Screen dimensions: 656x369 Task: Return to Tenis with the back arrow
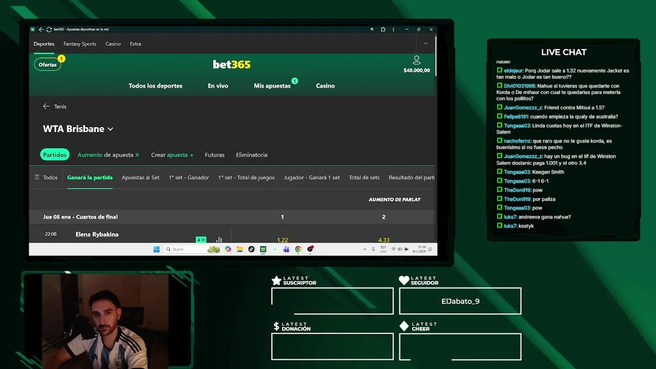click(46, 107)
